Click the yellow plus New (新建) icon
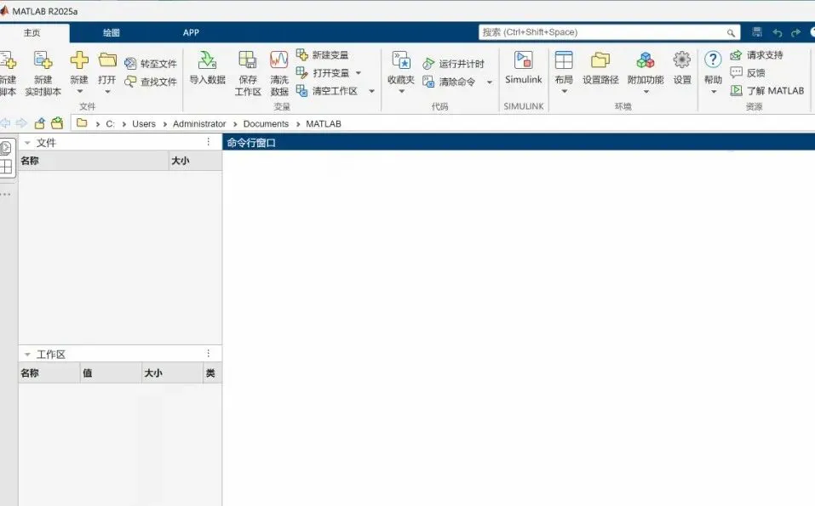815x506 pixels. point(79,60)
